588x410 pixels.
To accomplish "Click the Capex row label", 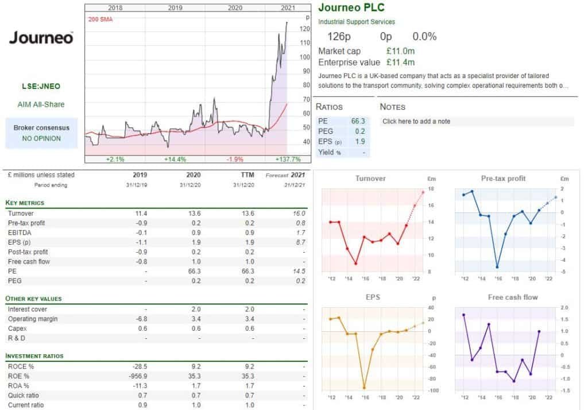I will [17, 328].
